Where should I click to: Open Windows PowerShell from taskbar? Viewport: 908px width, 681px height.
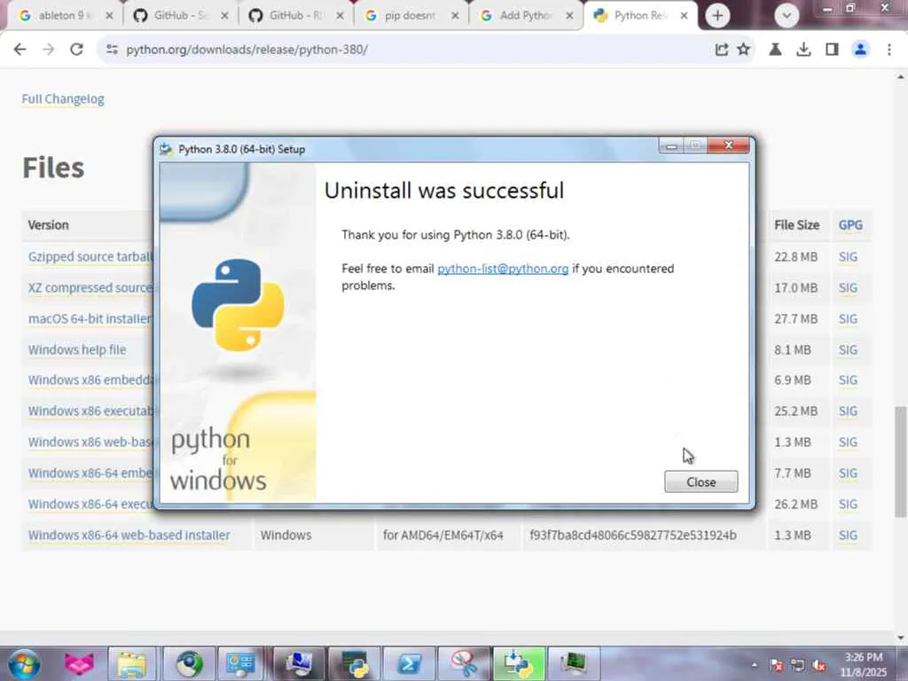[x=409, y=663]
